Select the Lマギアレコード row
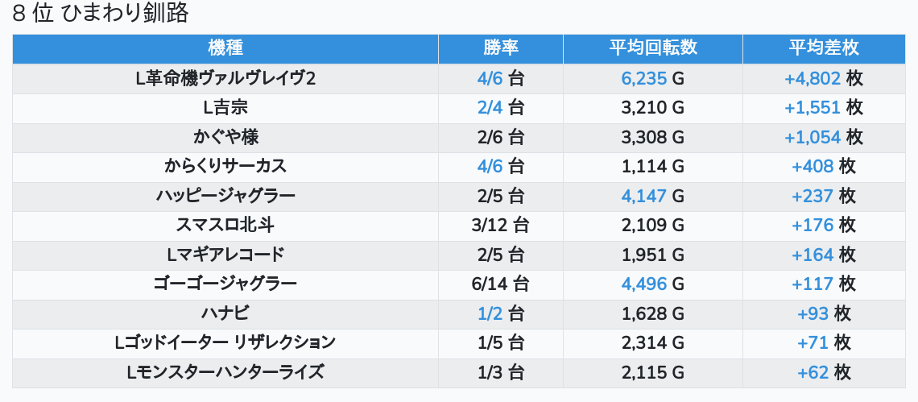The height and width of the screenshot is (402, 918). tap(225, 255)
